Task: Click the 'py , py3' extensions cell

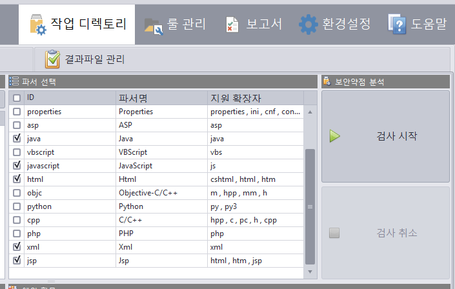Action: (x=256, y=206)
